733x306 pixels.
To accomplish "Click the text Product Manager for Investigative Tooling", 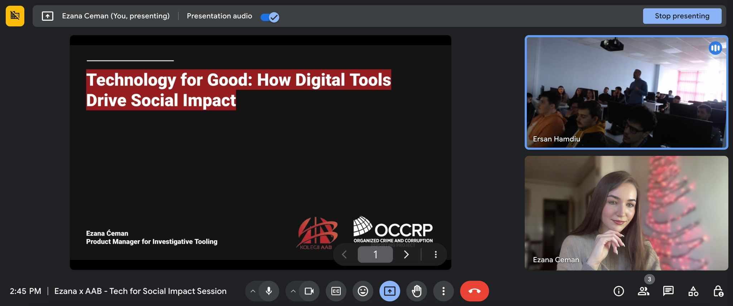I will click(152, 242).
